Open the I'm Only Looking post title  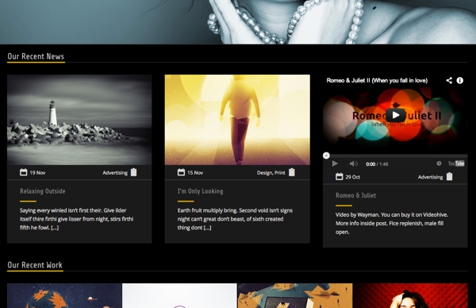pyautogui.click(x=201, y=191)
